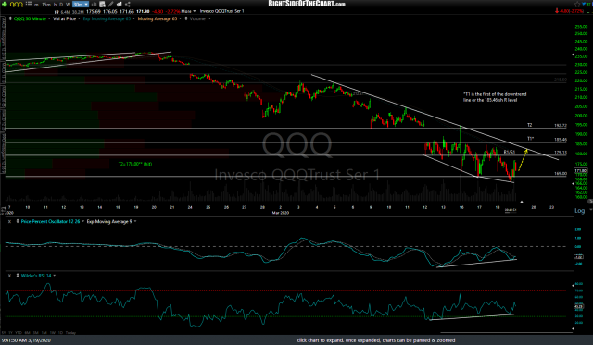Click the bar chart style icon
Viewport: 593px width, 345px height.
(x=94, y=5)
